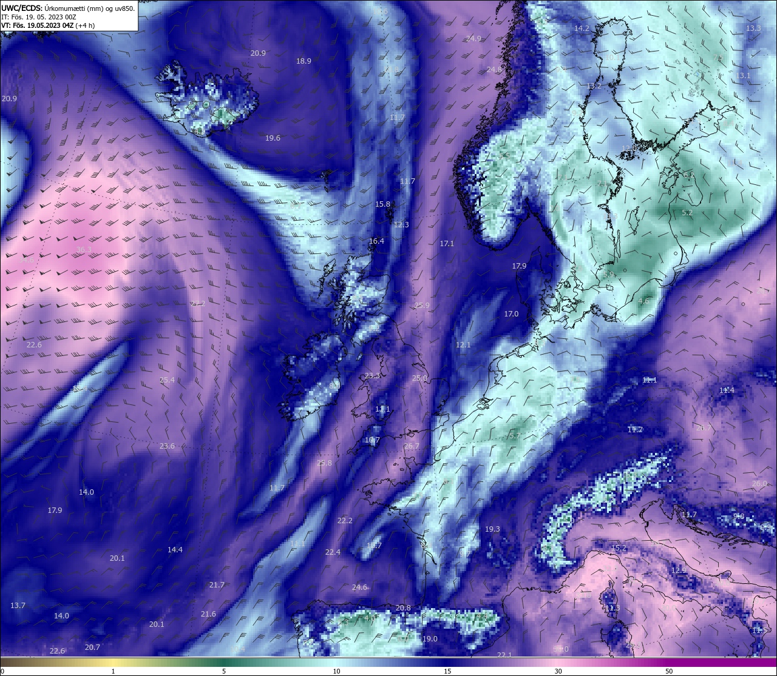Image resolution: width=777 pixels, height=676 pixels.
Task: Click the 16.4 value near Scotland
Action: tap(376, 241)
